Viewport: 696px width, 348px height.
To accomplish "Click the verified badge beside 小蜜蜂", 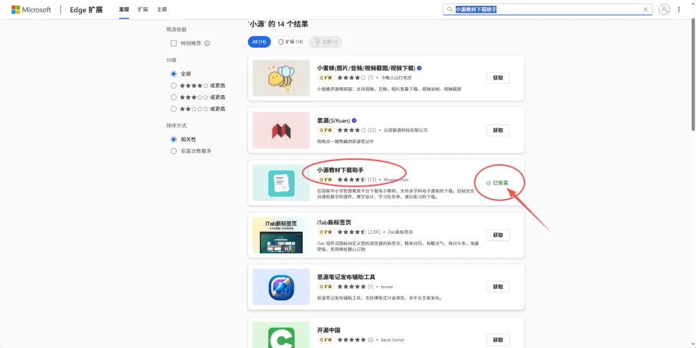I will pyautogui.click(x=419, y=68).
